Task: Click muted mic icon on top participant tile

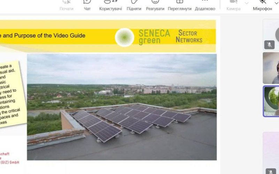Action: tap(269, 45)
